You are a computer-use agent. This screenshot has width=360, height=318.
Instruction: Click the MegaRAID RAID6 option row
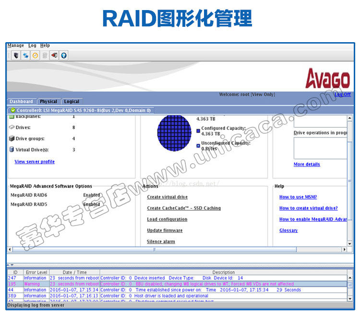point(55,195)
